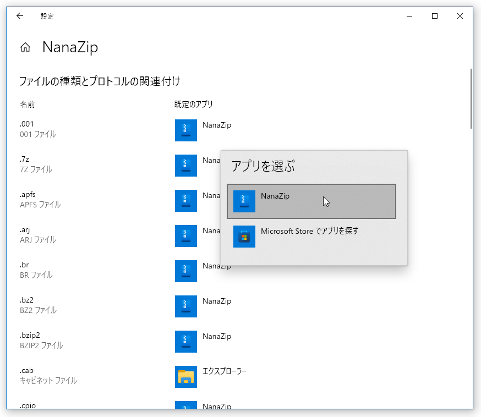481x417 pixels.
Task: Click the .001 file extension name
Action: [x=26, y=124]
